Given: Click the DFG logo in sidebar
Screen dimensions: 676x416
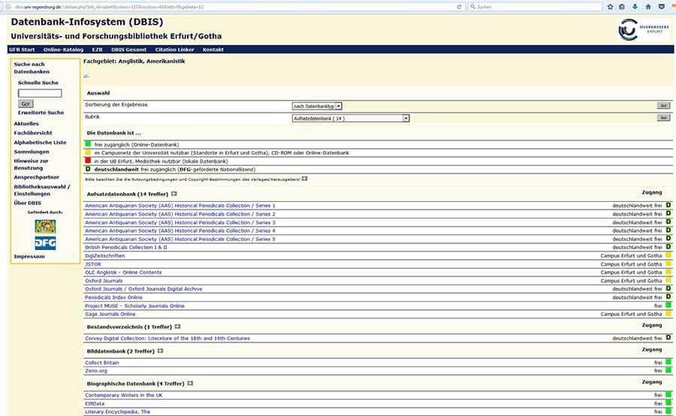Looking at the screenshot, I should [45, 243].
